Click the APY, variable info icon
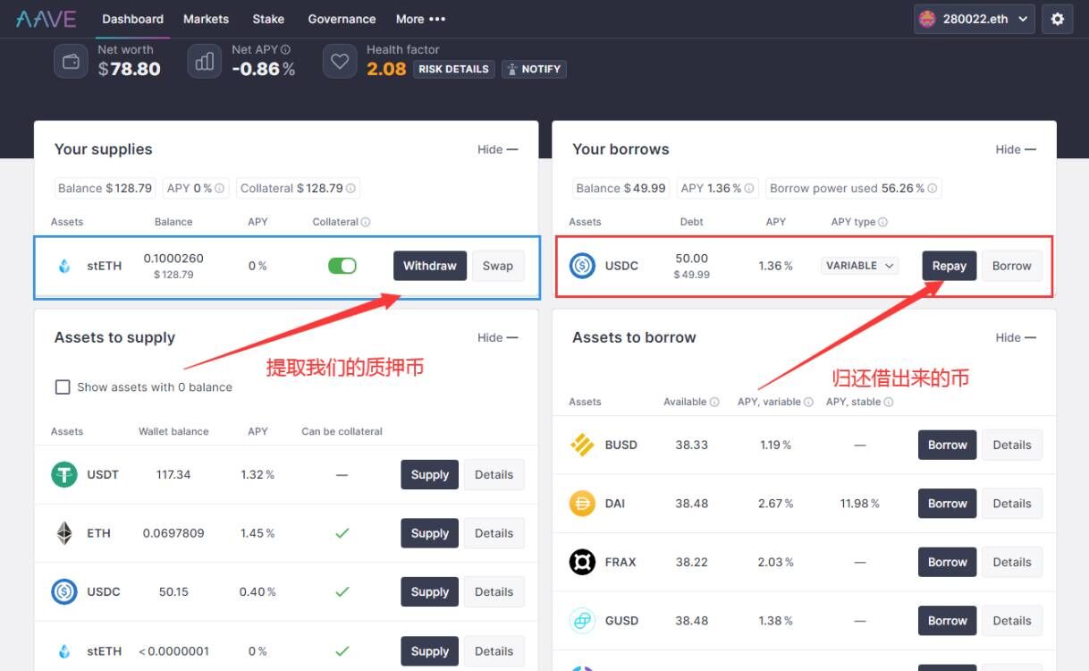1089x671 pixels. point(808,403)
